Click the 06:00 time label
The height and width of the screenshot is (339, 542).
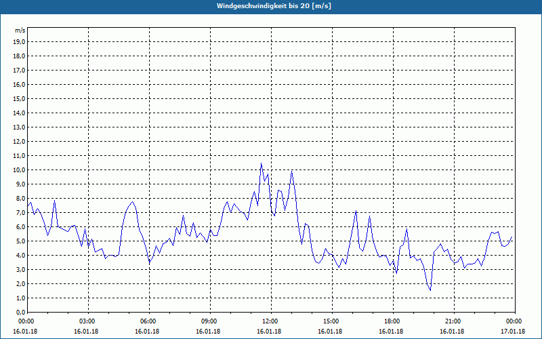click(x=149, y=321)
